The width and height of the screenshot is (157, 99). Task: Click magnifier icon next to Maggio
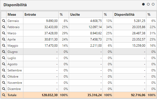tap(4, 46)
